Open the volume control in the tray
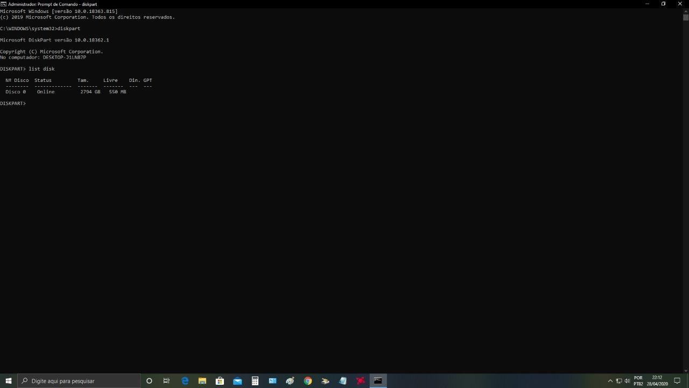 point(627,381)
